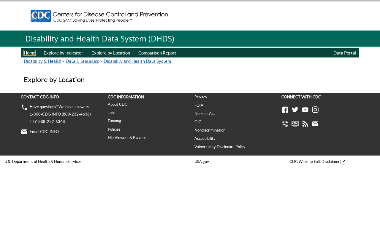Follow the Disability & Health breadcrumb link
Screen dimensions: 380x237
pyautogui.click(x=42, y=61)
